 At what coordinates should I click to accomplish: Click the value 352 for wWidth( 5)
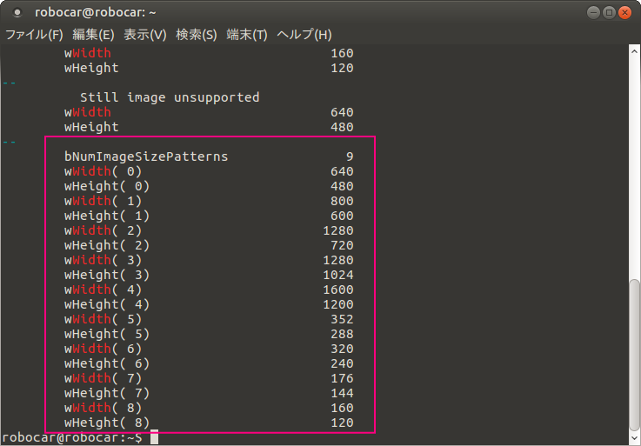pyautogui.click(x=342, y=319)
